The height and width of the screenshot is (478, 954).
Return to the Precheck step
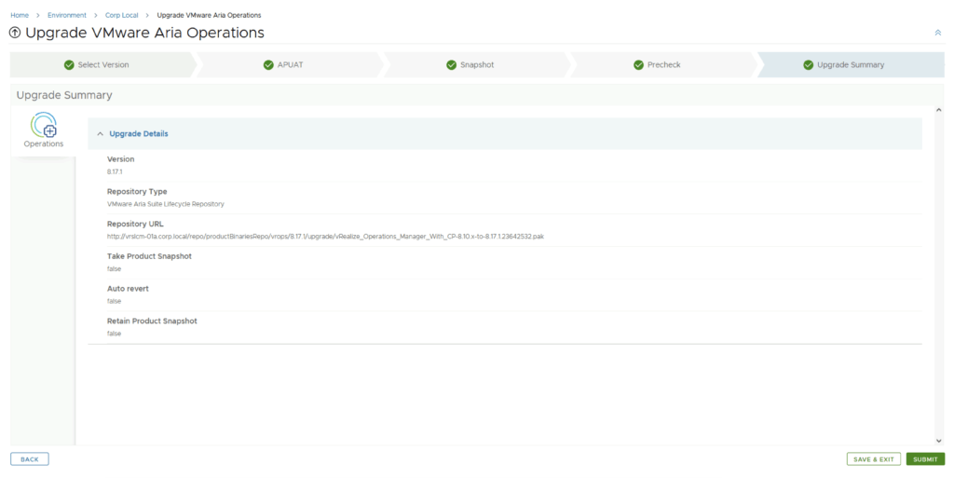coord(663,65)
